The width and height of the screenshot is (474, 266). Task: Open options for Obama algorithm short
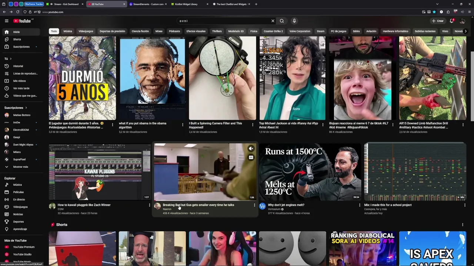click(x=183, y=125)
